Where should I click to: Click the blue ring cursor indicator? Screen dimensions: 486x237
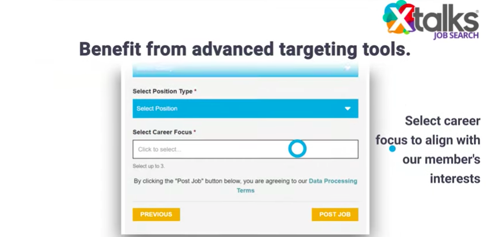pyautogui.click(x=297, y=149)
